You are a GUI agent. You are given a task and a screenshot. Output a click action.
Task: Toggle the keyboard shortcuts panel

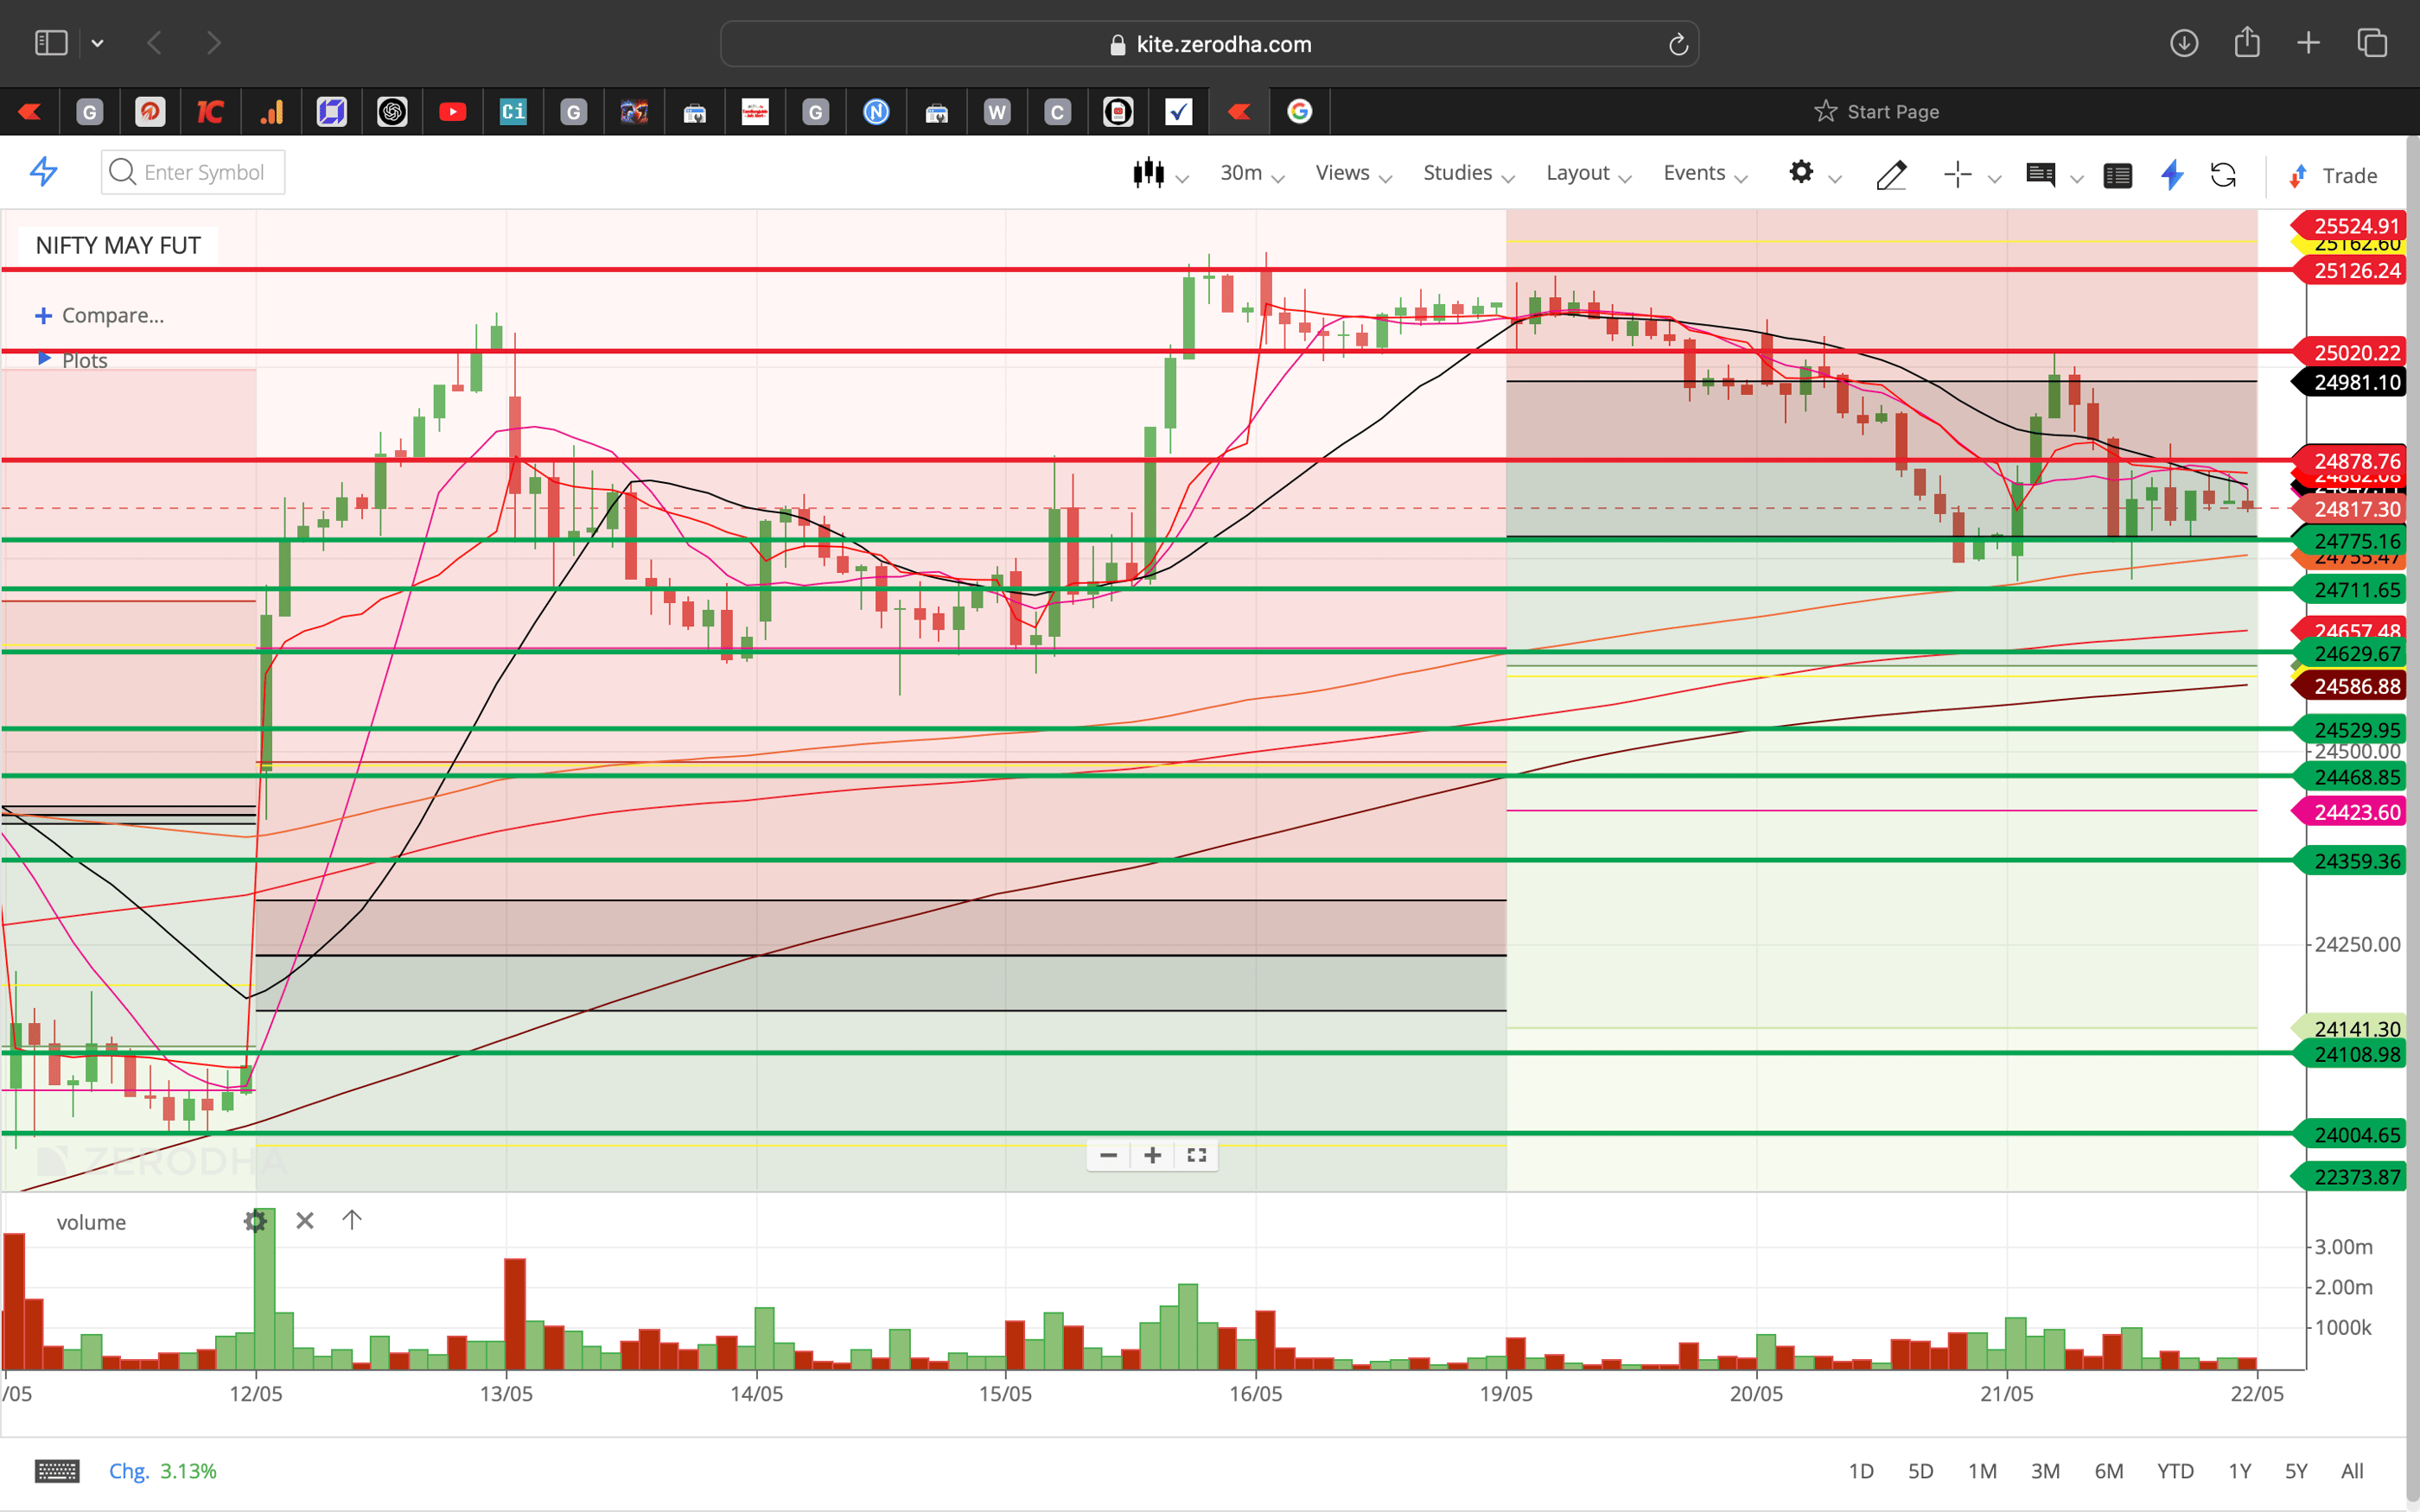[x=57, y=1470]
